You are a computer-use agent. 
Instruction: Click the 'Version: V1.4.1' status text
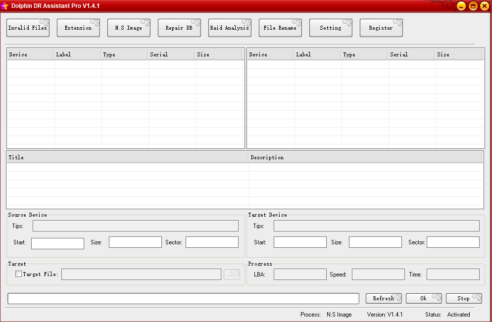pyautogui.click(x=385, y=315)
